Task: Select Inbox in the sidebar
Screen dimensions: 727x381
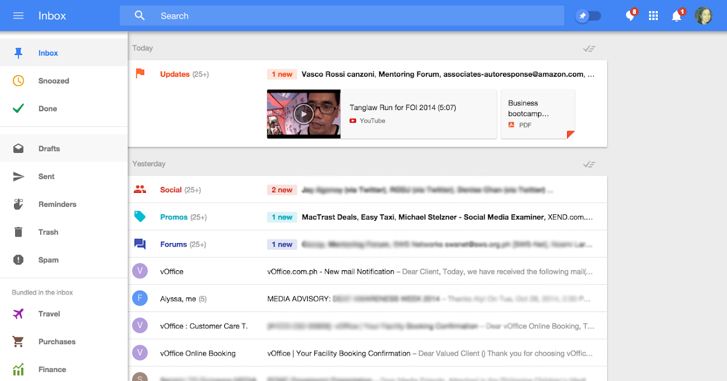Action: [x=64, y=53]
